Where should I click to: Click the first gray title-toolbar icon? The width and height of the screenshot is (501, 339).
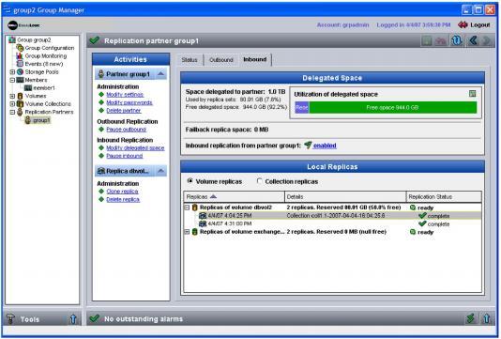427,40
